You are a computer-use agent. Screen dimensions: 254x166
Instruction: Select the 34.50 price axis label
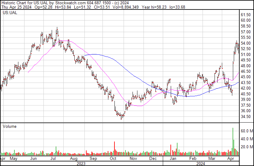[x=246, y=116]
